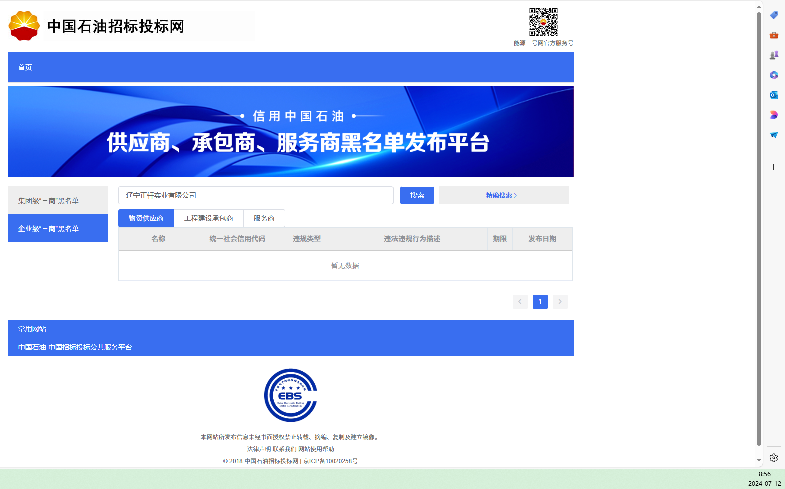Switch to the 工程建设承包商 tab
The width and height of the screenshot is (785, 489).
click(209, 218)
